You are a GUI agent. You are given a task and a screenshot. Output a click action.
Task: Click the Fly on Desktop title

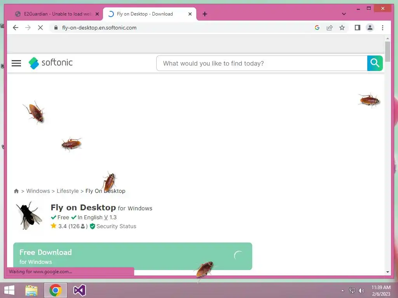83,208
